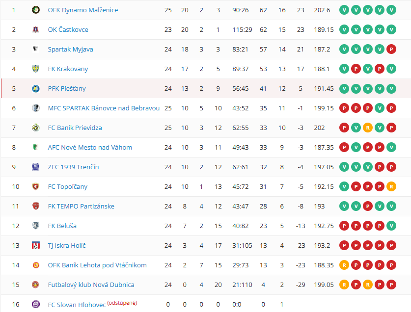Screen dimensions: 411x312
Task: Click the FK TEMPO Partizánske club crest
Action: pyautogui.click(x=36, y=206)
